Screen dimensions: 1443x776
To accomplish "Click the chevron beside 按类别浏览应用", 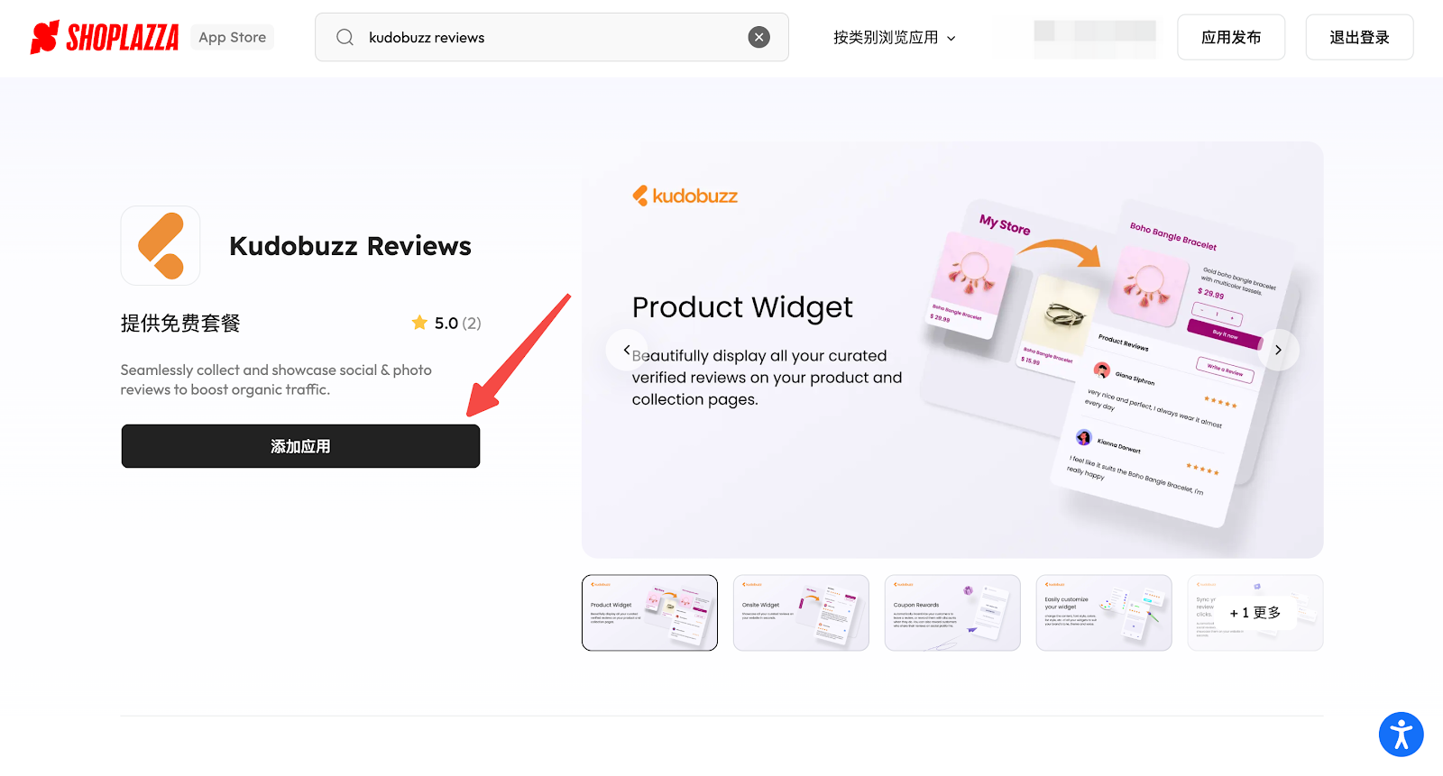I will [x=951, y=39].
